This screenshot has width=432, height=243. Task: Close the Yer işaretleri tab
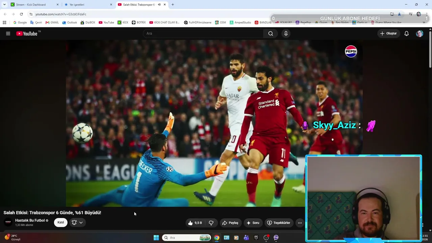point(111,5)
